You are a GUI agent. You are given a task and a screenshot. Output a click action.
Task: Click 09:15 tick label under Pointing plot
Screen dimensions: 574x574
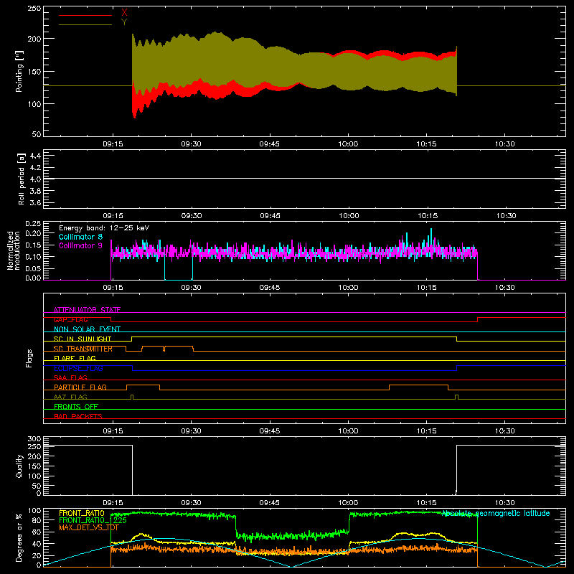tap(113, 144)
